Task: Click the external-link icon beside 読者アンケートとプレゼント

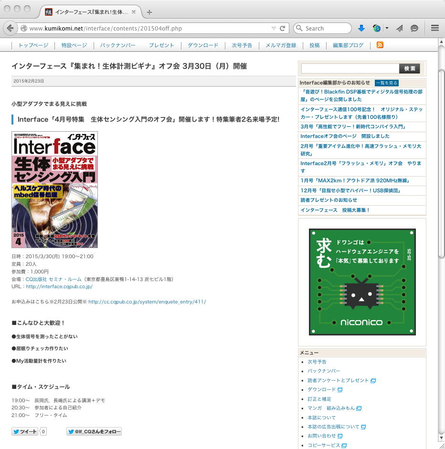Action: pyautogui.click(x=373, y=381)
